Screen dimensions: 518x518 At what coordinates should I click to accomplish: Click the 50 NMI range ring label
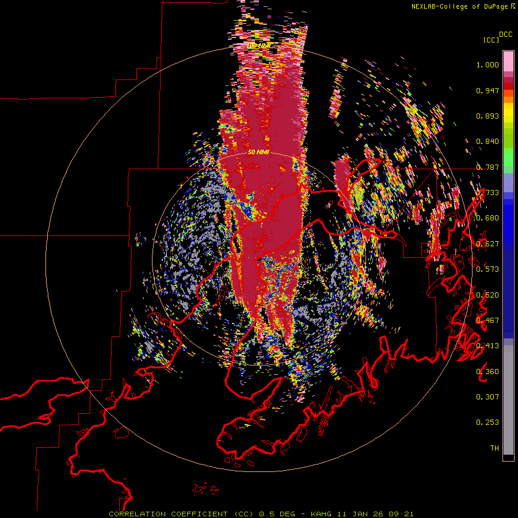coord(258,153)
